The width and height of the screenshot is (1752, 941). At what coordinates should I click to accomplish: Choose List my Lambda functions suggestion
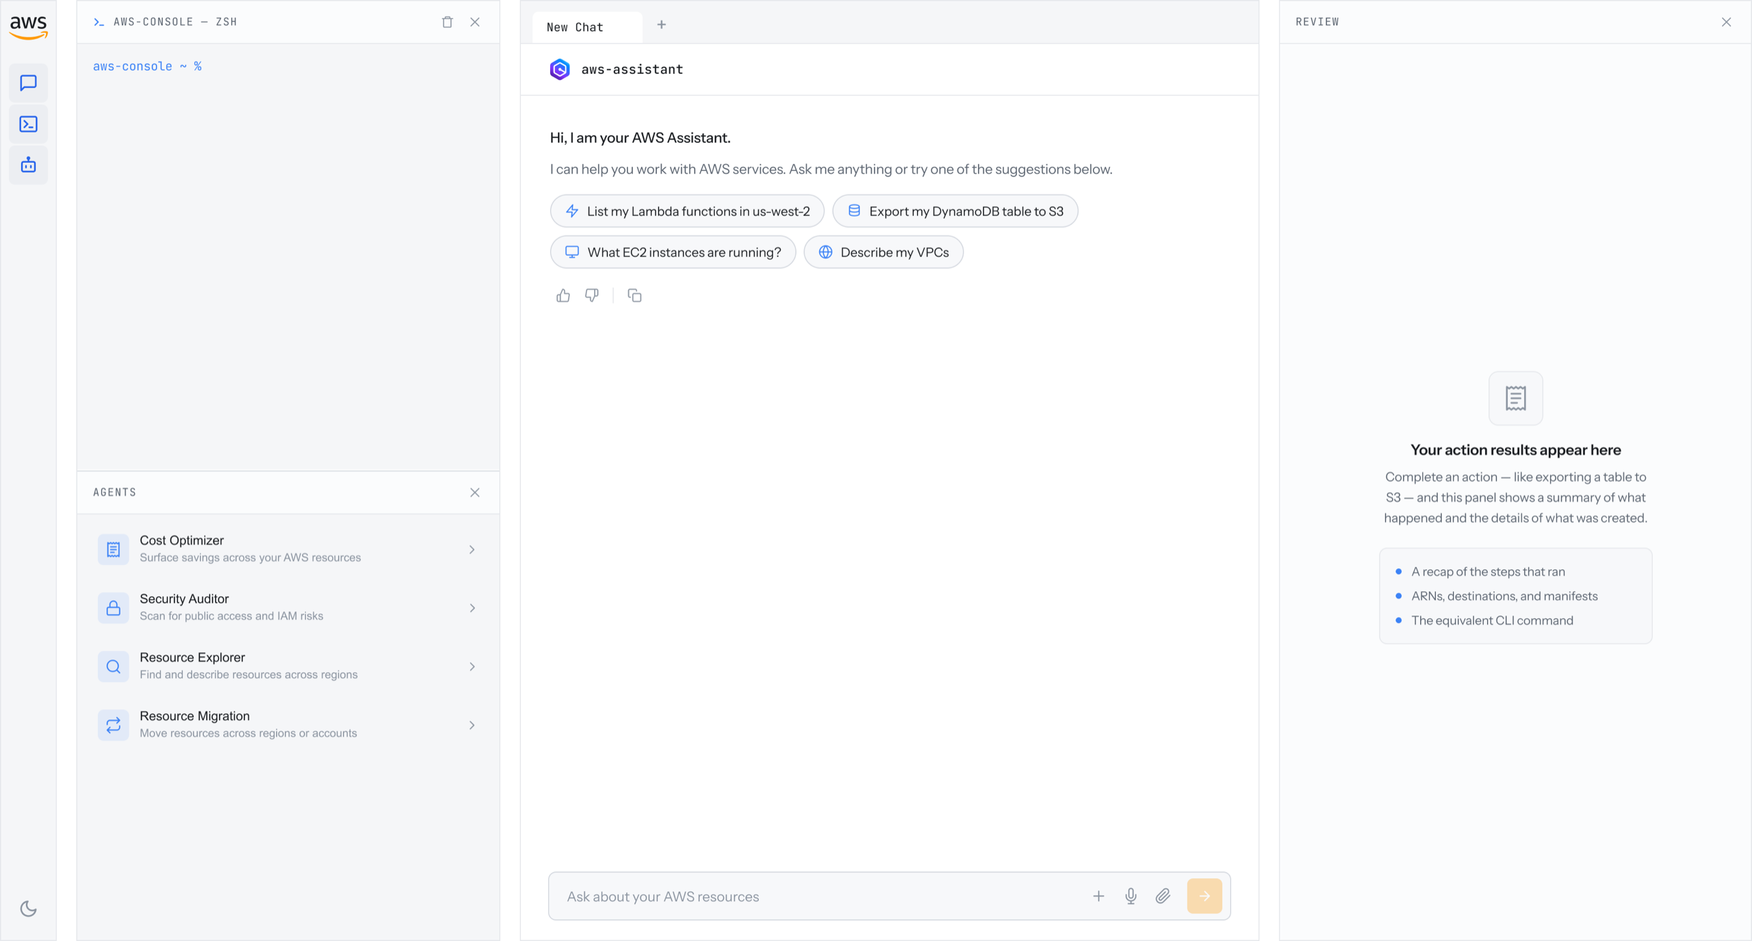pos(687,211)
